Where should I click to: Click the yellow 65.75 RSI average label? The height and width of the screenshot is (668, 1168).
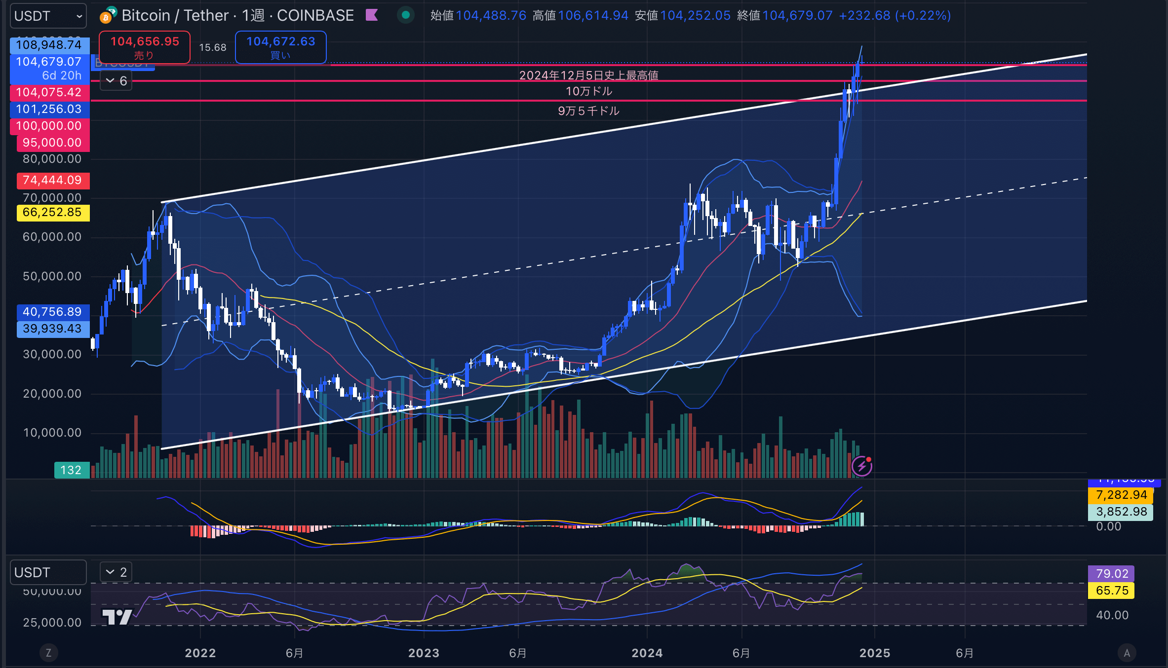tap(1111, 591)
